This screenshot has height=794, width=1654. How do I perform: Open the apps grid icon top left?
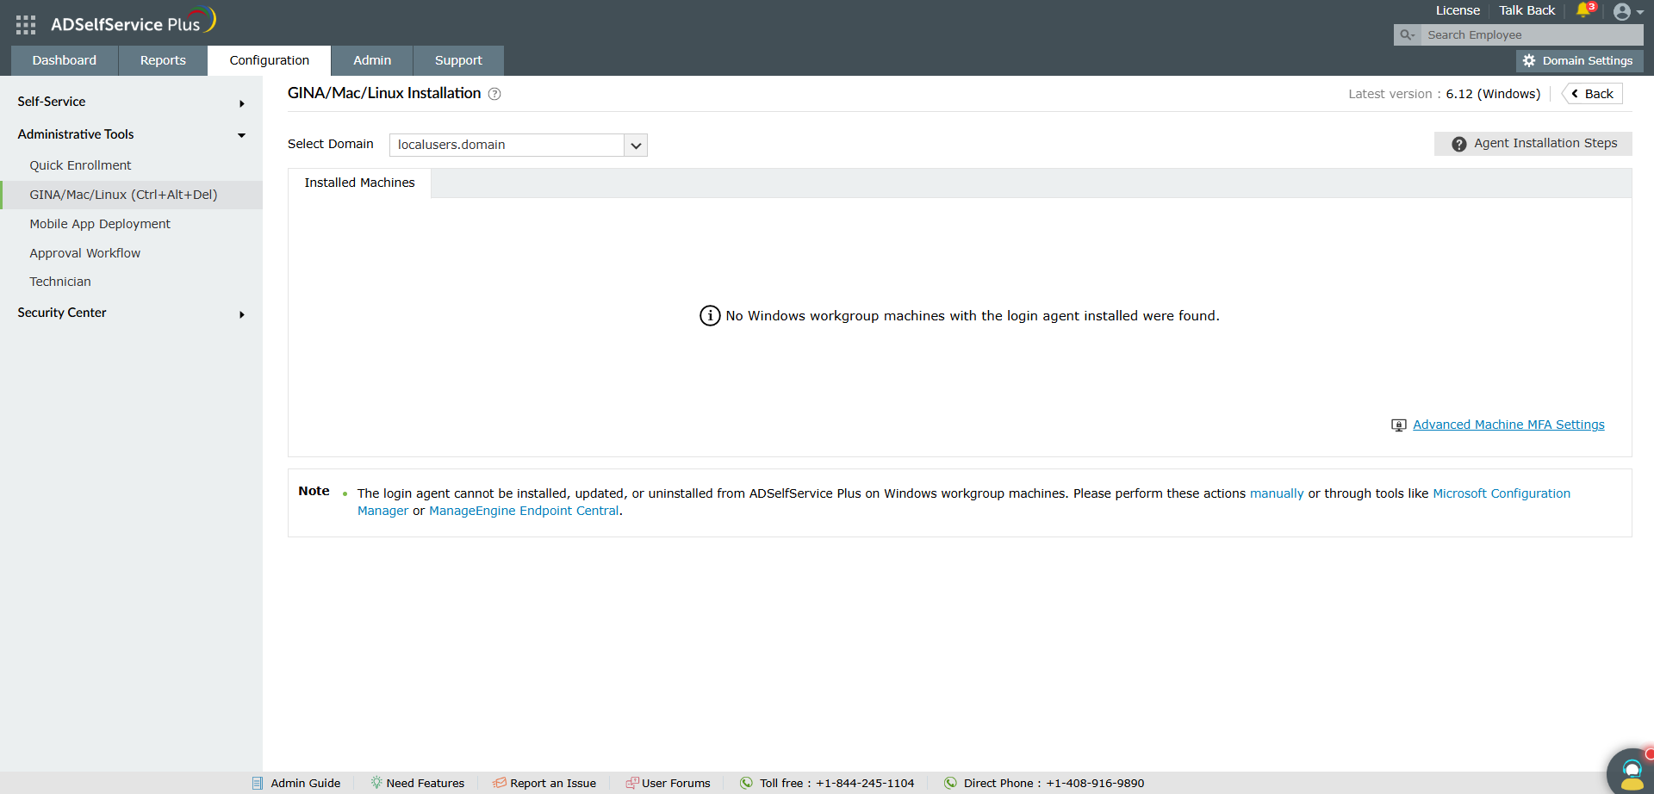(x=25, y=24)
